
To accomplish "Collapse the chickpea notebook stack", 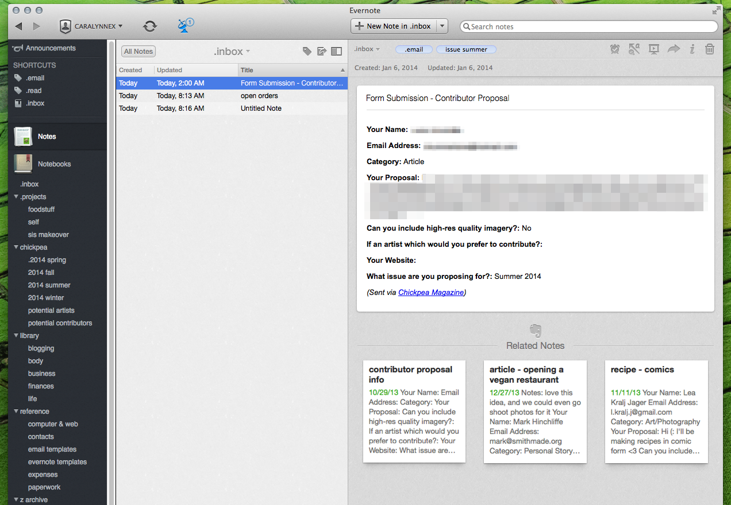I will (16, 247).
